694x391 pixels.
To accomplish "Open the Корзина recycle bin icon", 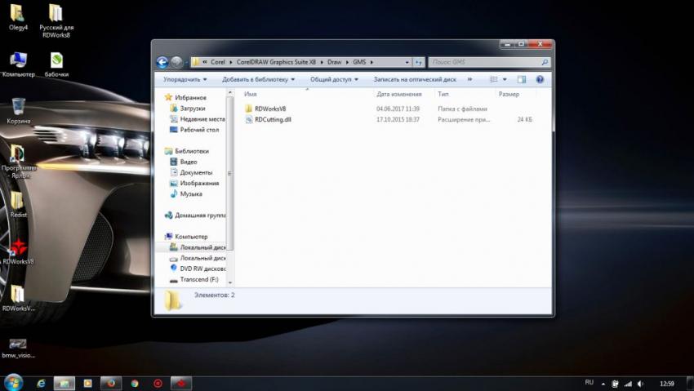I will coord(18,108).
